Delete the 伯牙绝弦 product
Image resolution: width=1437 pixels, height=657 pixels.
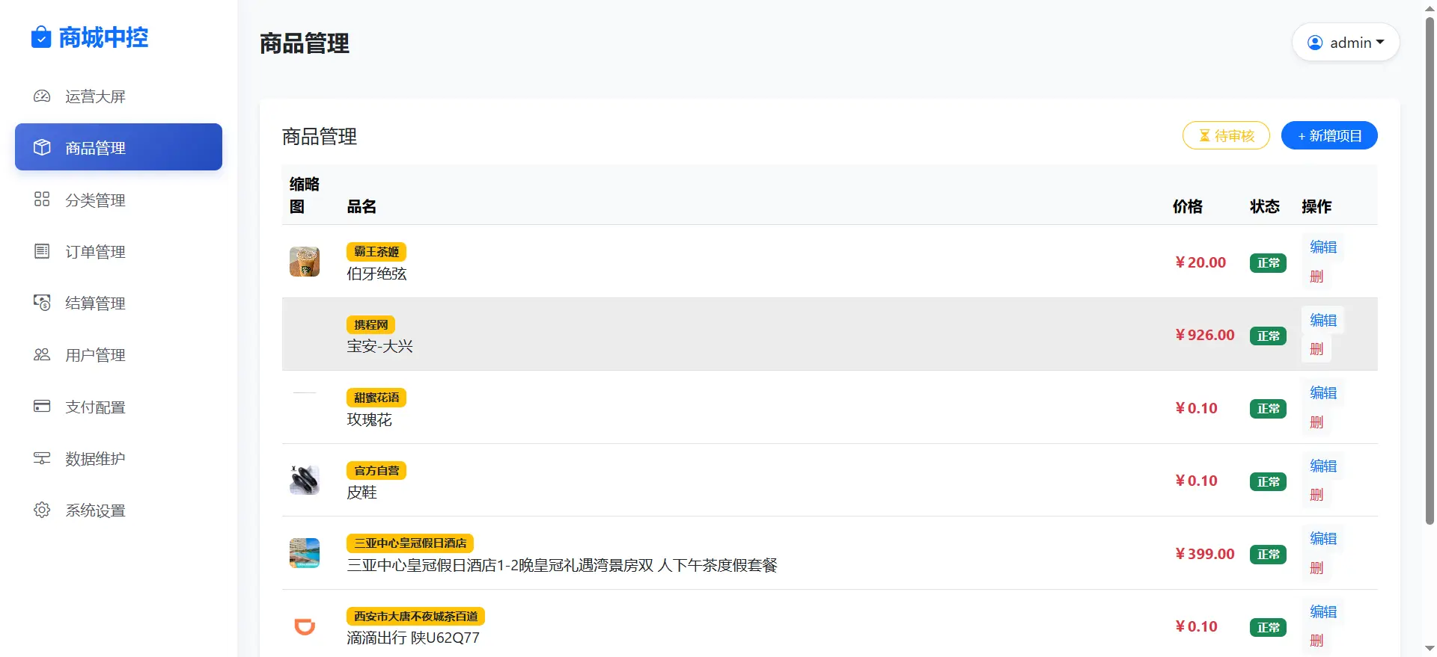pyautogui.click(x=1317, y=276)
